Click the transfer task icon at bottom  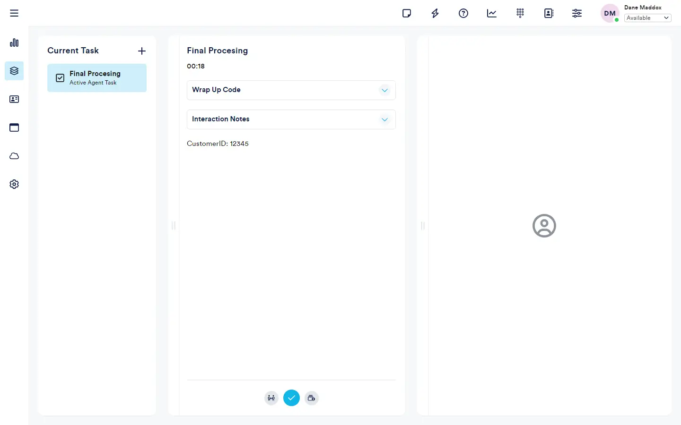(x=271, y=398)
